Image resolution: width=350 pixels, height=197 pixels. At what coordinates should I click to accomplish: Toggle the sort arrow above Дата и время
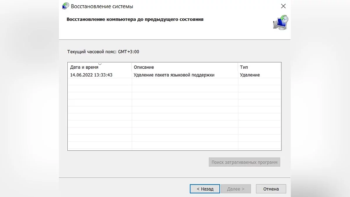(x=100, y=64)
